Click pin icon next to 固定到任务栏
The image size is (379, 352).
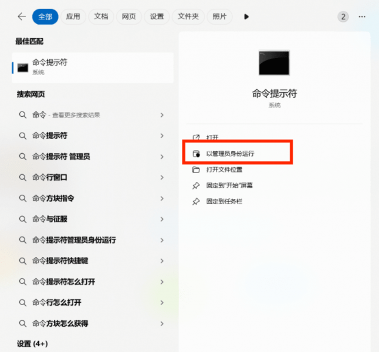pos(196,201)
